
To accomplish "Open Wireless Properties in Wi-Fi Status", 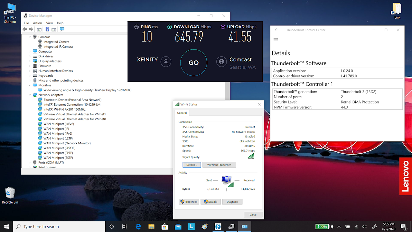I will pos(219,165).
